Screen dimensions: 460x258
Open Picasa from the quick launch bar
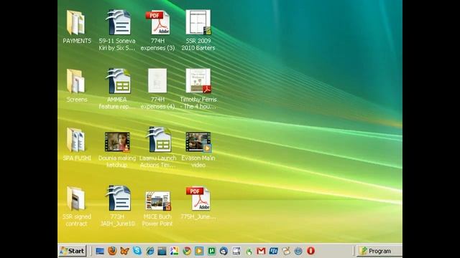[x=174, y=251]
